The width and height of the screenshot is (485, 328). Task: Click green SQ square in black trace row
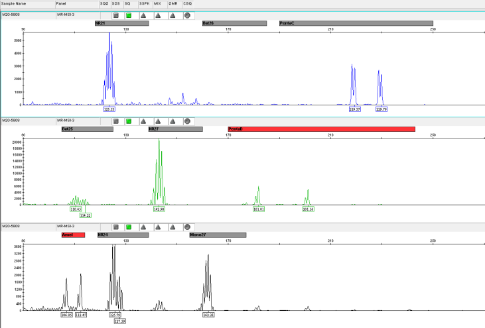129,227
